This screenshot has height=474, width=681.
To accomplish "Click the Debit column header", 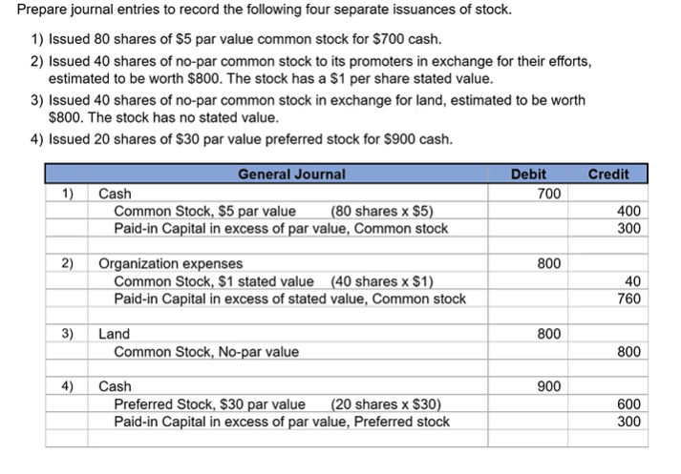I will coord(529,175).
